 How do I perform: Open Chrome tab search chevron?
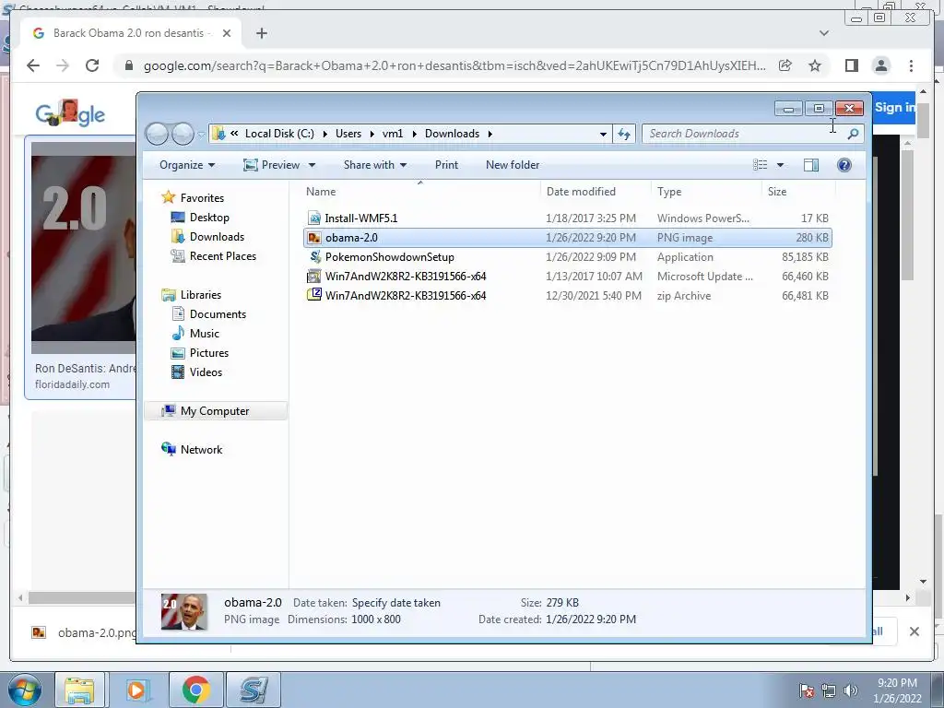click(x=823, y=33)
